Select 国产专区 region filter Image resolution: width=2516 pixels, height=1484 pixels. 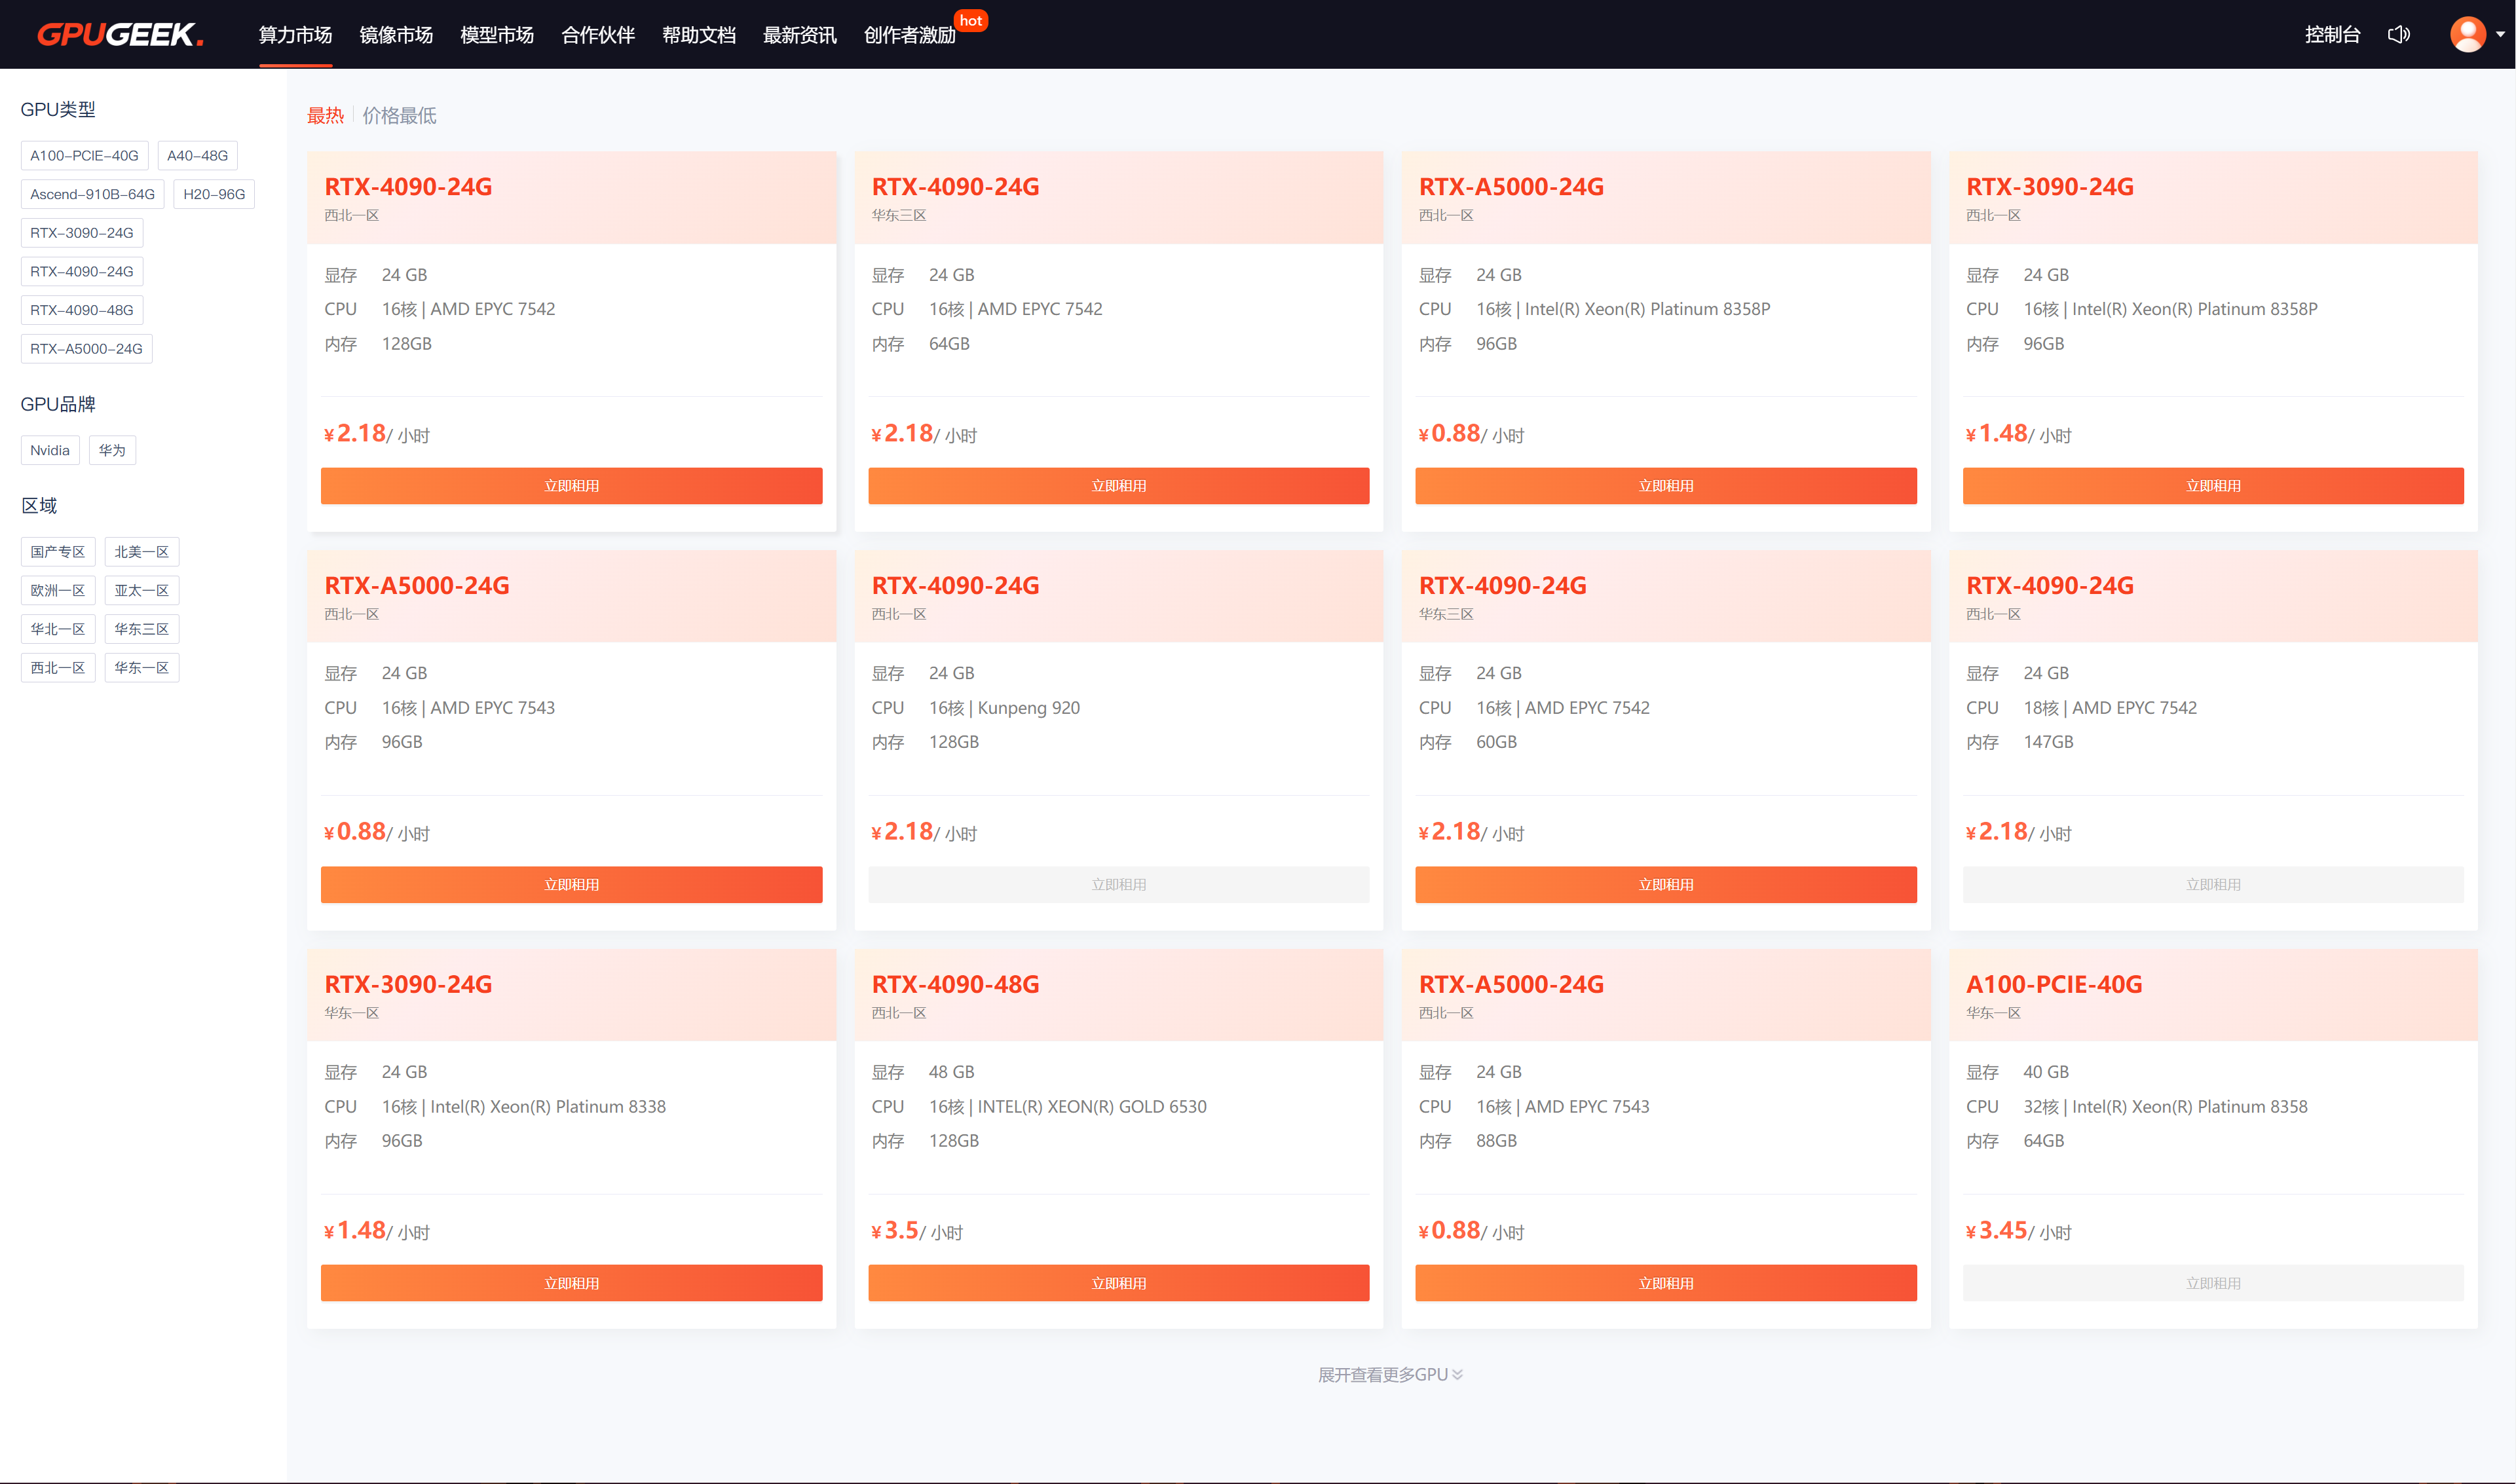pos(58,552)
